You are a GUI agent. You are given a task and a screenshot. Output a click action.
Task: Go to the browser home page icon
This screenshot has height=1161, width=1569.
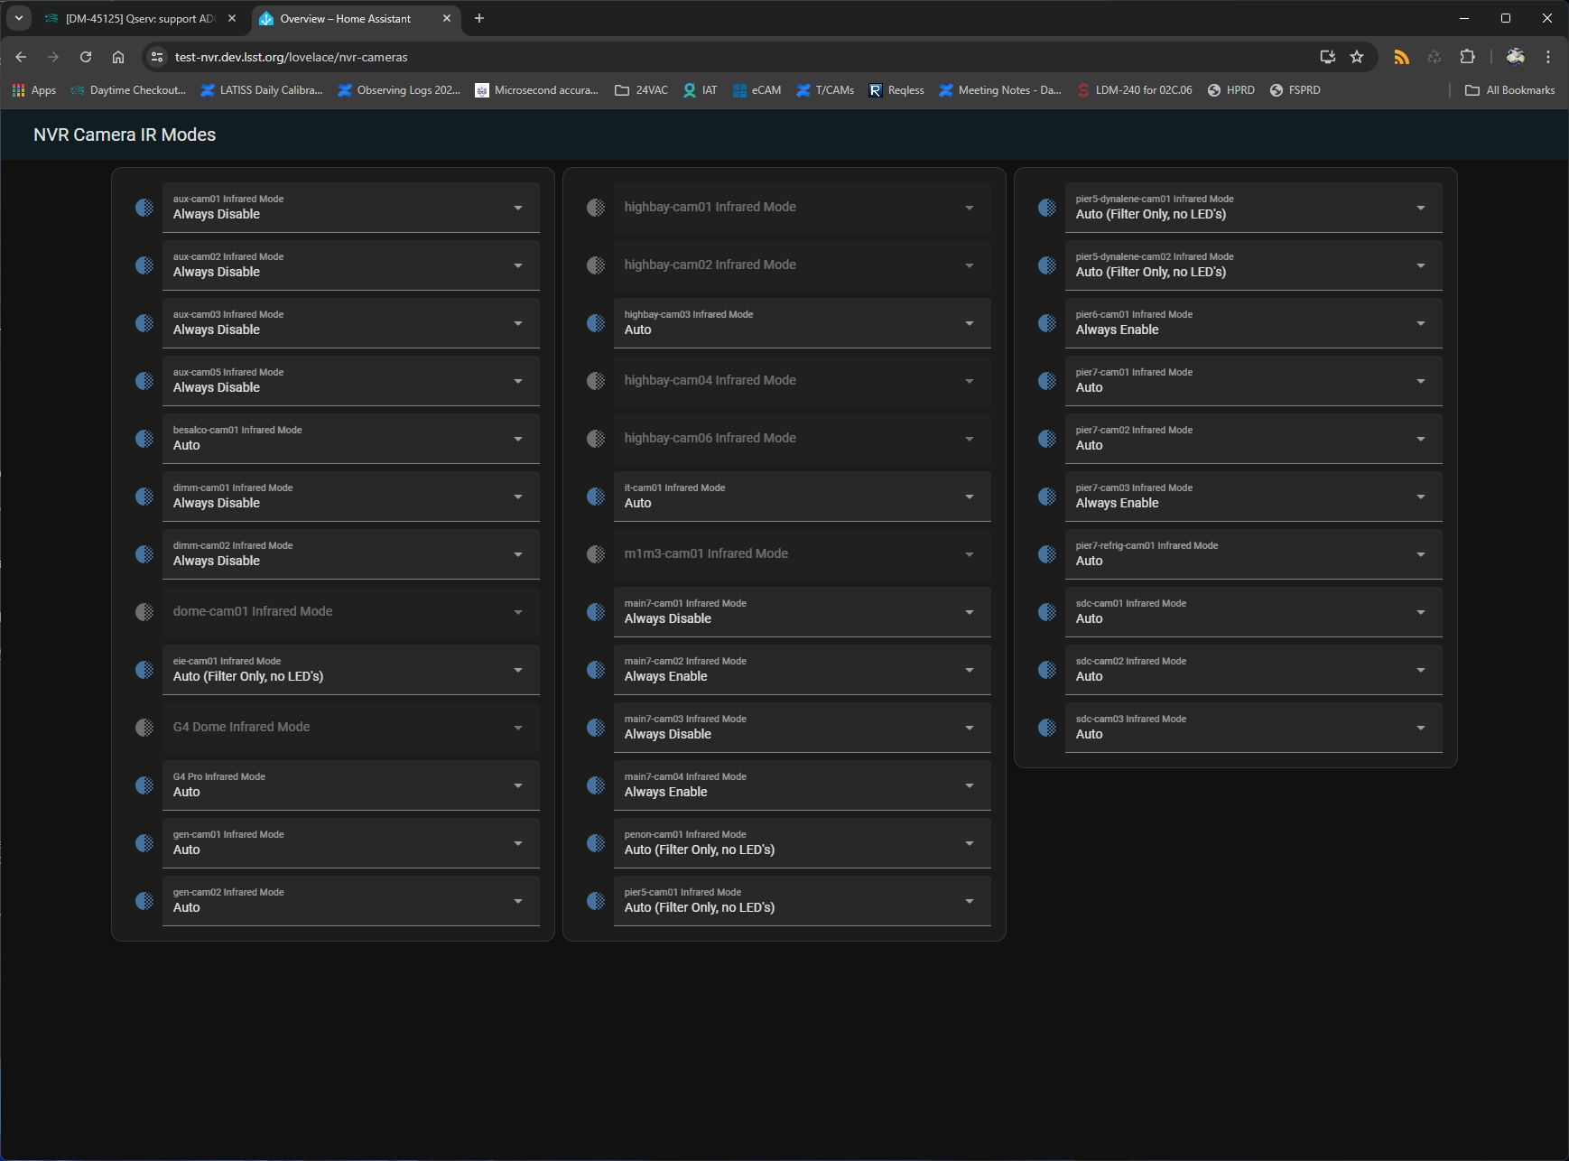(x=118, y=57)
